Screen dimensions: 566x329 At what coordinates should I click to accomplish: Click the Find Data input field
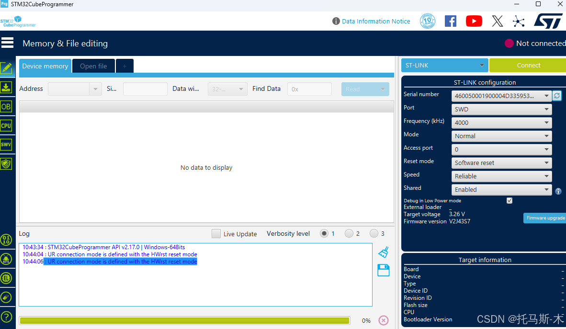coord(309,89)
